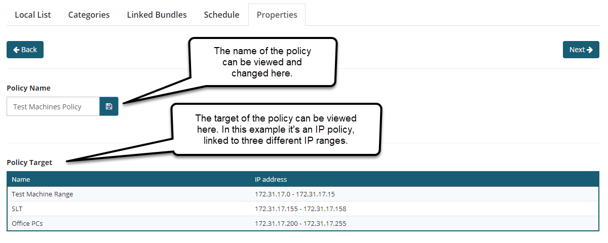608x243 pixels.
Task: Open the Local List tab
Action: [x=33, y=15]
